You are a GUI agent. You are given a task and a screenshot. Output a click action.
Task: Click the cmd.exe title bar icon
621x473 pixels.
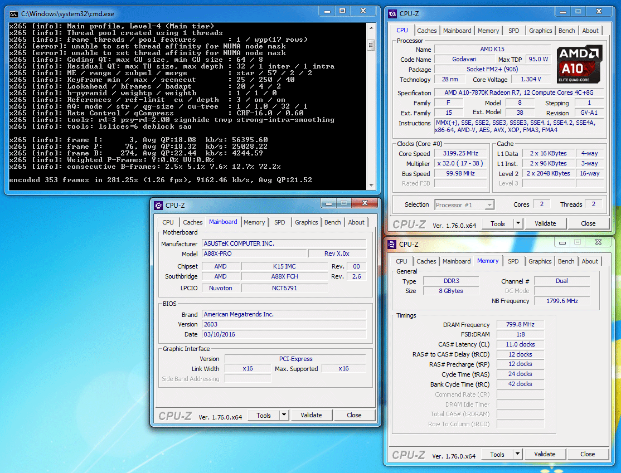[14, 14]
